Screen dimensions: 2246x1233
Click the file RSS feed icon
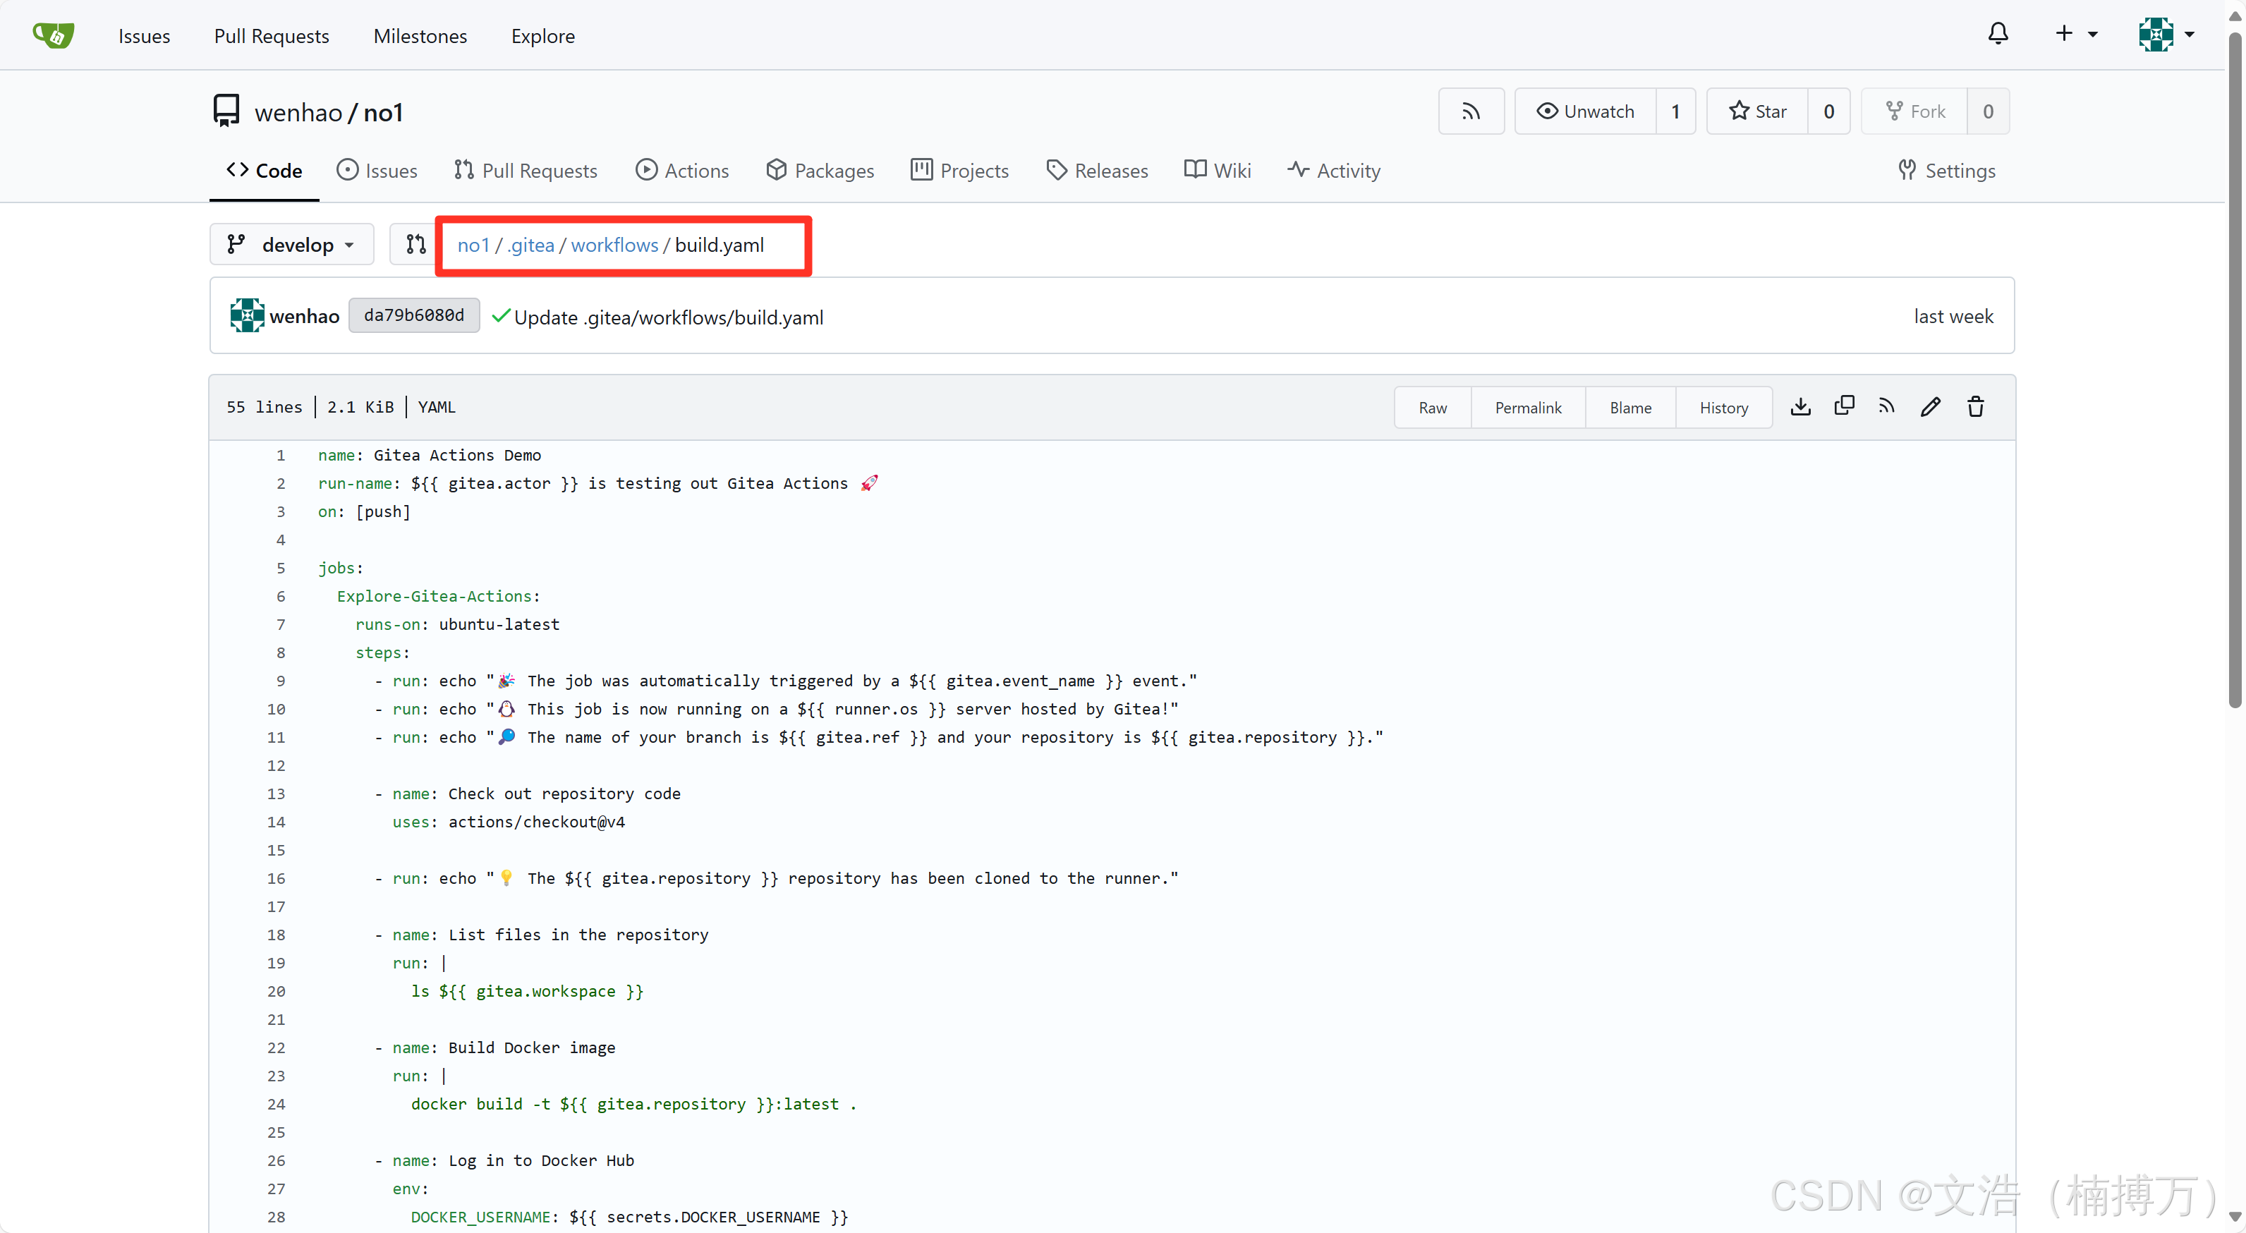click(x=1887, y=406)
